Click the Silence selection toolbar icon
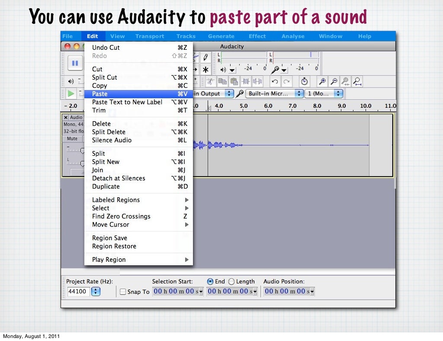443x341 pixels. 257,82
